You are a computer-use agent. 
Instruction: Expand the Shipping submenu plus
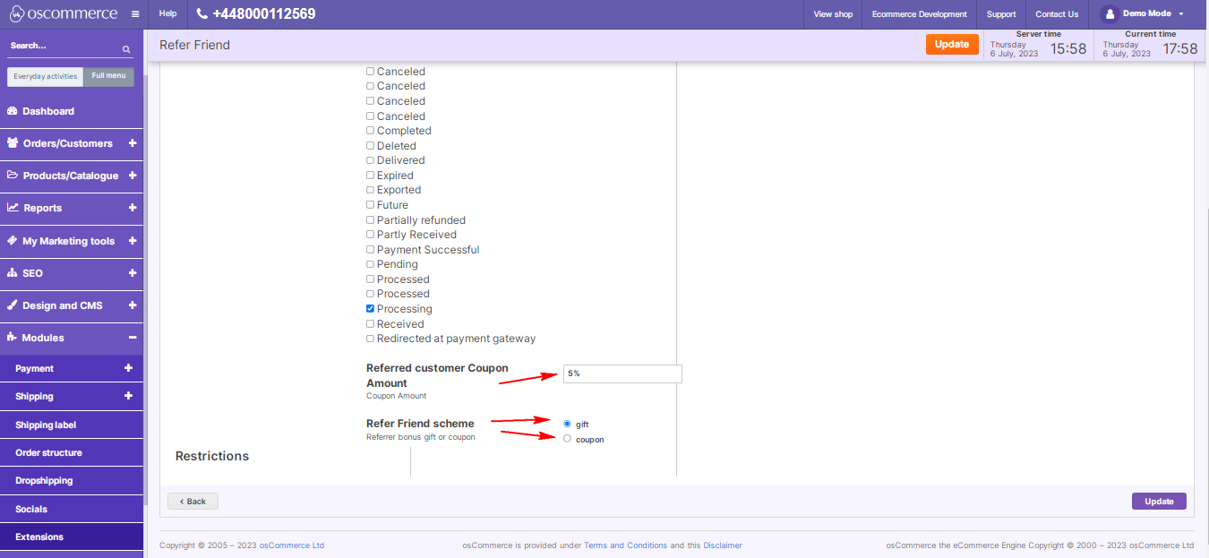click(x=128, y=396)
